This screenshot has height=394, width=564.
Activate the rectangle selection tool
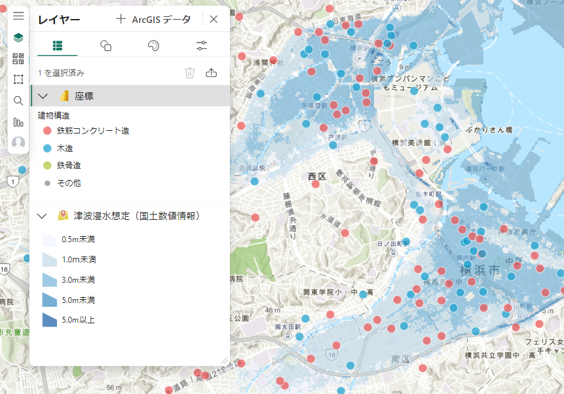click(18, 77)
